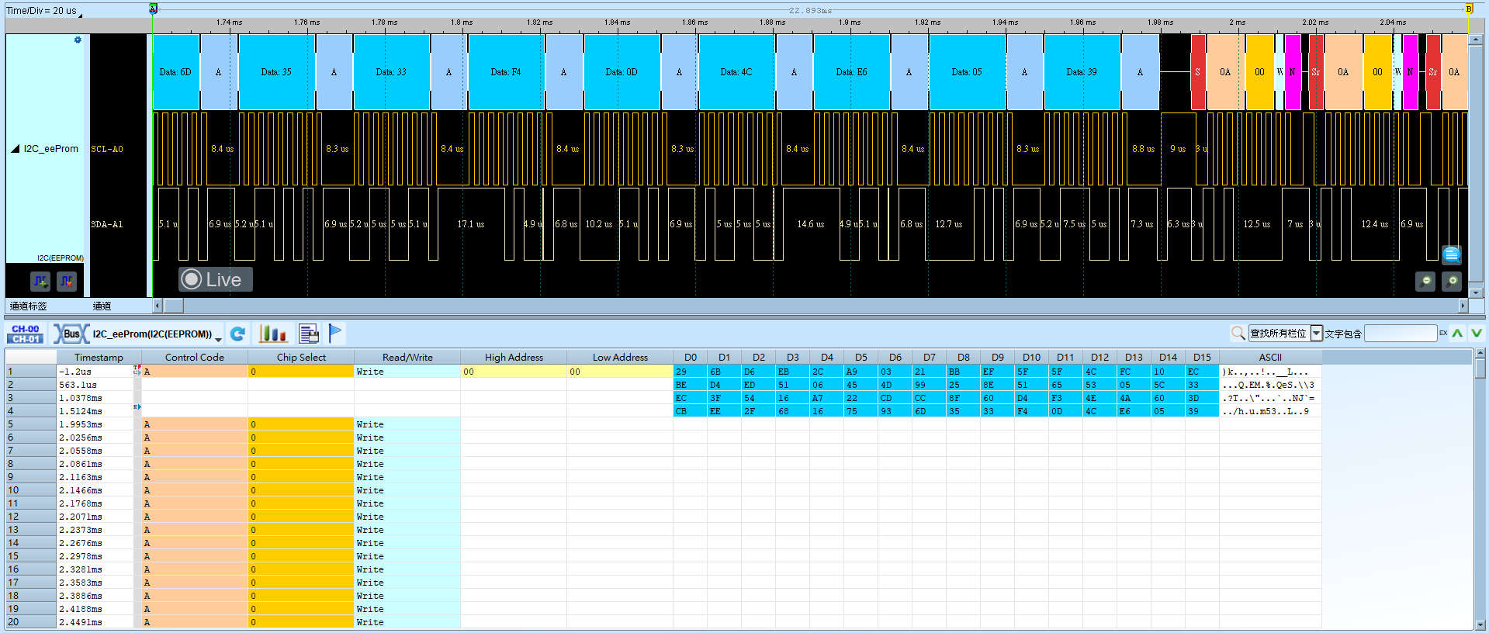Toggle the Live capture button
Image resolution: width=1489 pixels, height=633 pixels.
tap(216, 279)
